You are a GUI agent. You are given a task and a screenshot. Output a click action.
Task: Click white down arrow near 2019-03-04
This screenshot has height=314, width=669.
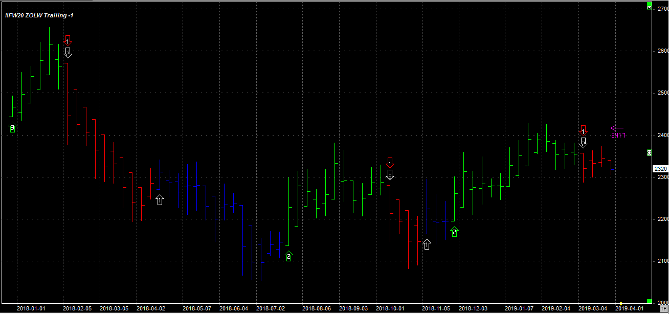point(583,143)
